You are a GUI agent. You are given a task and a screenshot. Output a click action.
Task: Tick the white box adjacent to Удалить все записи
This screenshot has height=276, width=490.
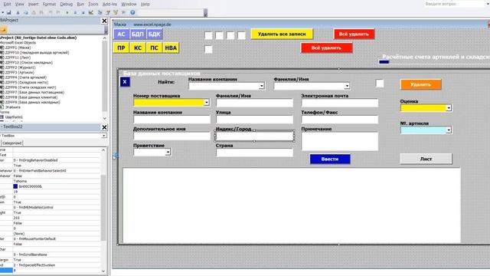coord(242,35)
